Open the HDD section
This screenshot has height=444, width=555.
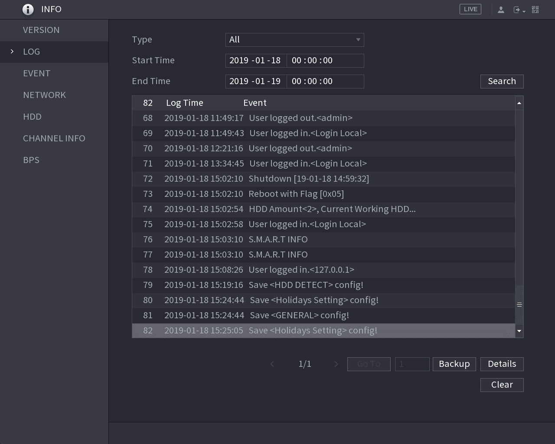click(x=54, y=117)
